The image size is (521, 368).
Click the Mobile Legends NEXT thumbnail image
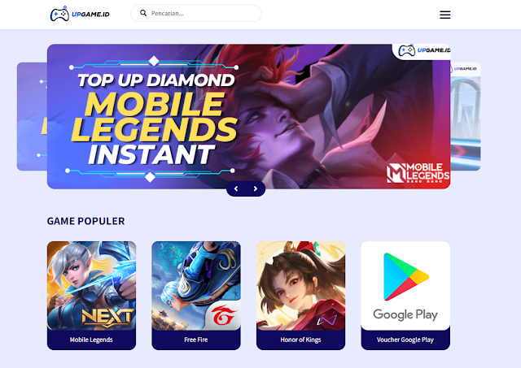(91, 286)
